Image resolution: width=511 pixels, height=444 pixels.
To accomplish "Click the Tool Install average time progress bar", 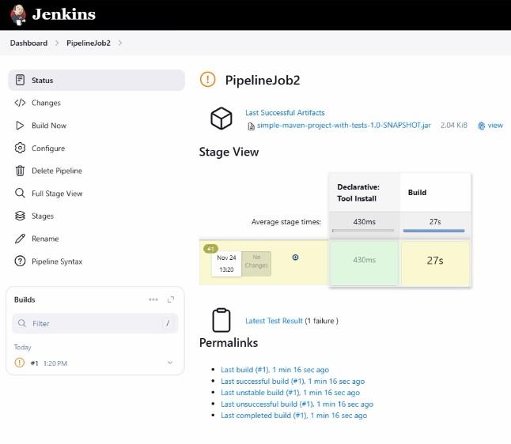I will tap(363, 231).
